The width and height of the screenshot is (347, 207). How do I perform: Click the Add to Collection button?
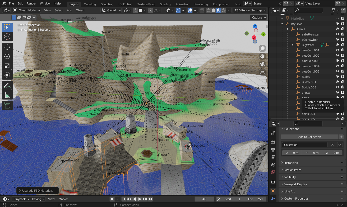click(309, 137)
